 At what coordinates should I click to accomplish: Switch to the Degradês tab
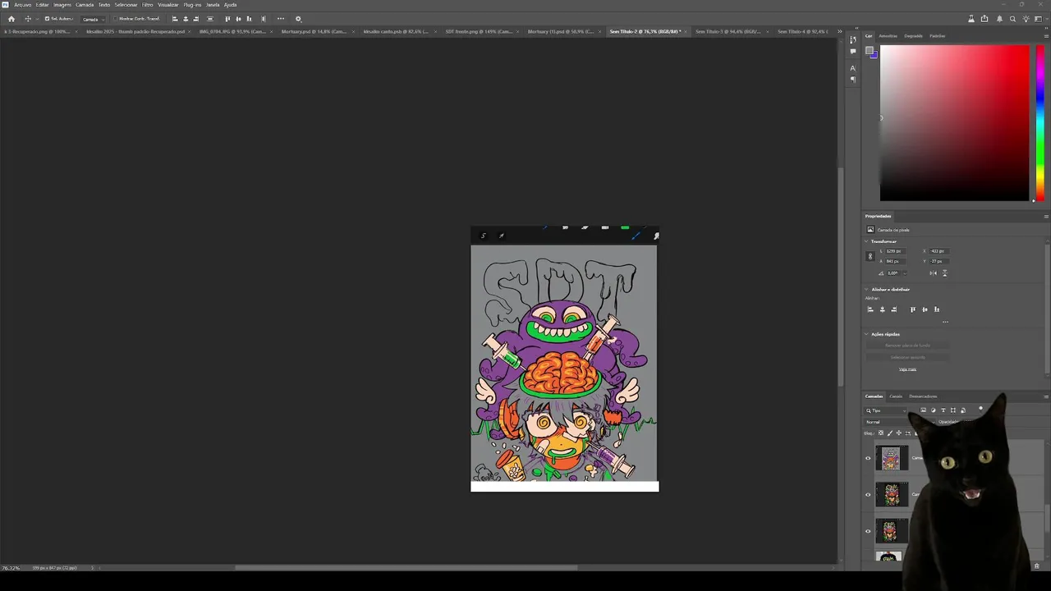pyautogui.click(x=913, y=36)
